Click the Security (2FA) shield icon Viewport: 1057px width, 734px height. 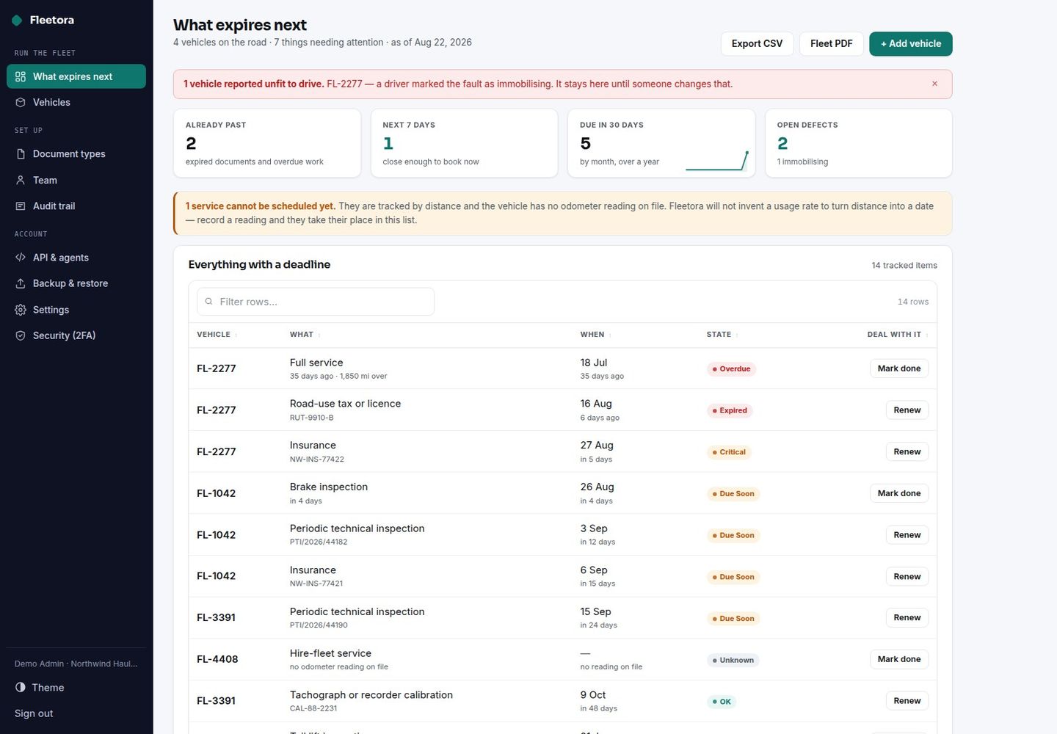coord(21,335)
